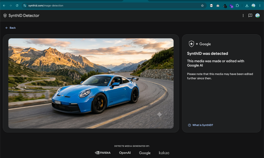Click the shield plus Google badge
Viewport: 264px width, 158px height.
tap(200, 44)
